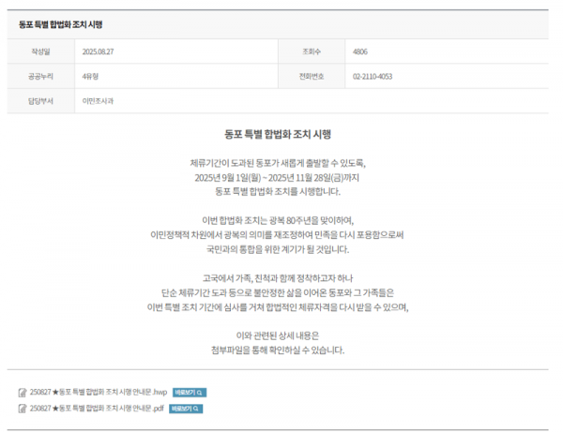Click the 작성일 label cell
Screen dimensions: 563x432
(x=41, y=52)
